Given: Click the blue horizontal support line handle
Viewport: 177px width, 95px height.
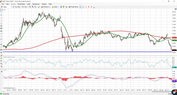Looking at the screenshot, I should tap(33, 52).
